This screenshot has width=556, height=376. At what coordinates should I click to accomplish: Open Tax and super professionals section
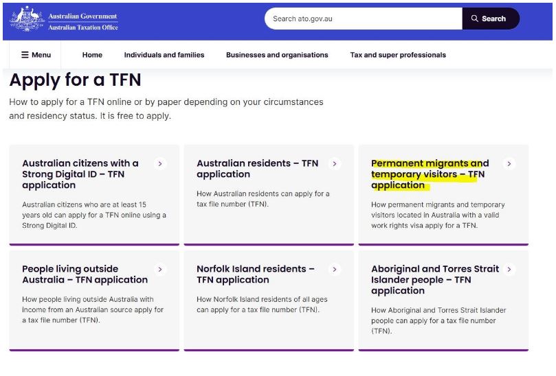point(398,55)
